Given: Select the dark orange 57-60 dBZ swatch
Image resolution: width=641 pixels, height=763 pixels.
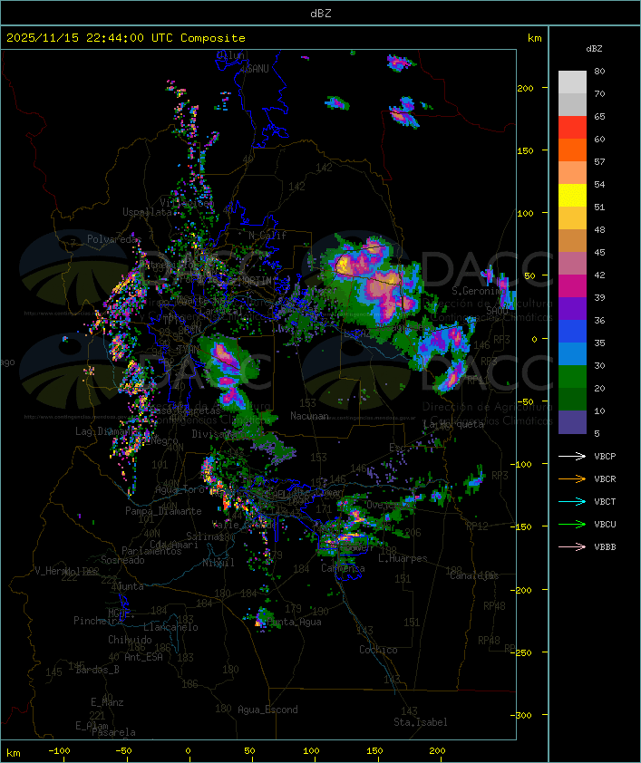Looking at the screenshot, I should pos(572,150).
